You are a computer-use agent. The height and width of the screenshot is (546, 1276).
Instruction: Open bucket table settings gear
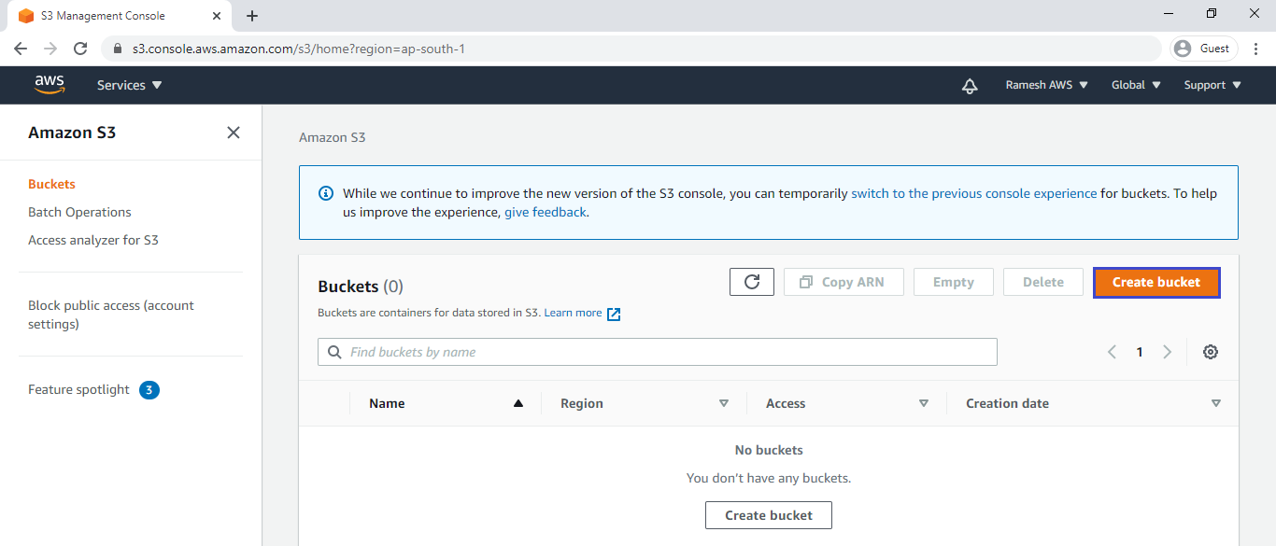(1211, 352)
